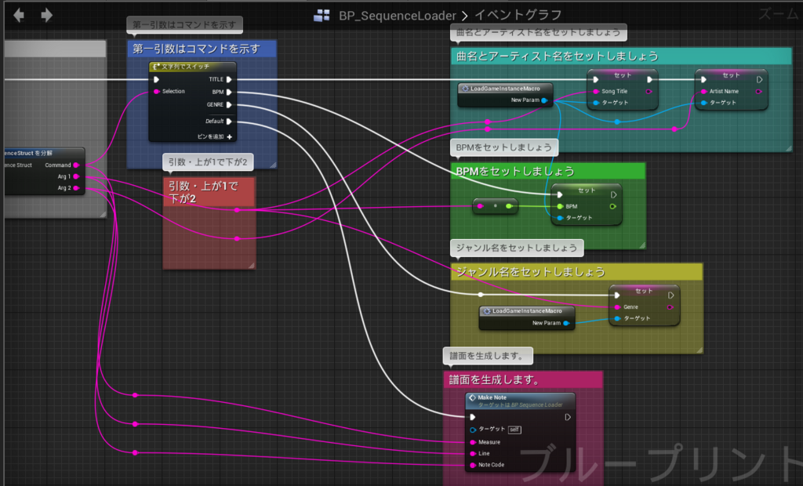Add a pin with ピンを追加 plus button

point(230,136)
